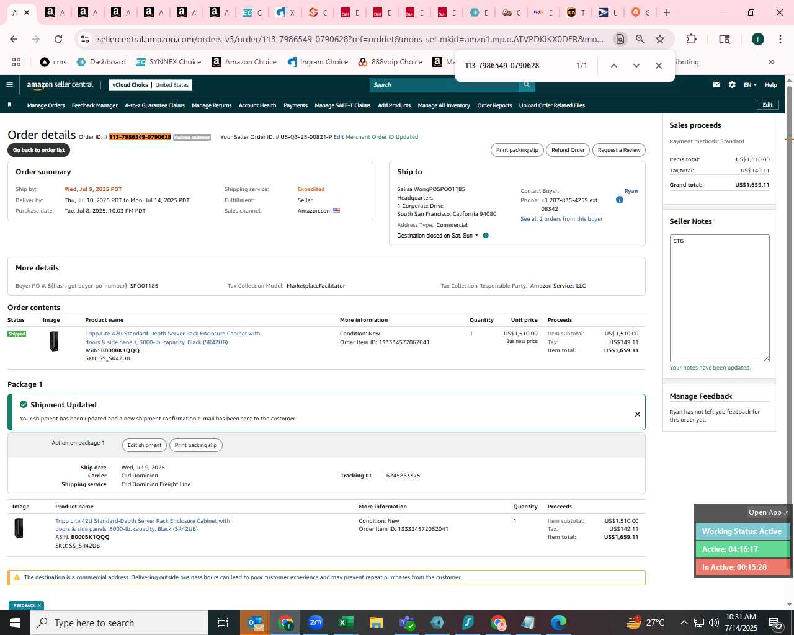Click Edit button in the navigation bar
Image resolution: width=794 pixels, height=635 pixels.
click(x=767, y=105)
